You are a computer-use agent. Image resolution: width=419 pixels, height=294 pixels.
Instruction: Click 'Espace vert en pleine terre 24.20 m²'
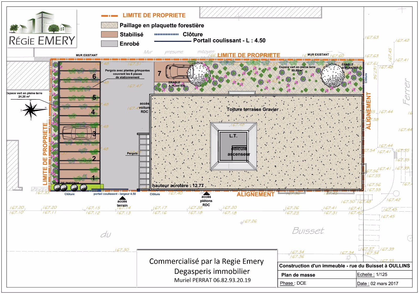tap(24, 95)
